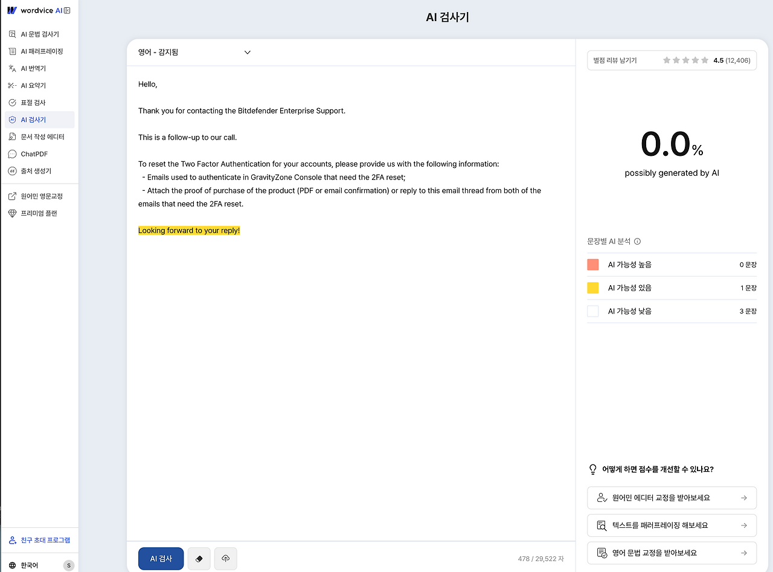This screenshot has height=572, width=773.
Task: Click the 원어민 영문교정 external link icon
Action: tap(12, 196)
